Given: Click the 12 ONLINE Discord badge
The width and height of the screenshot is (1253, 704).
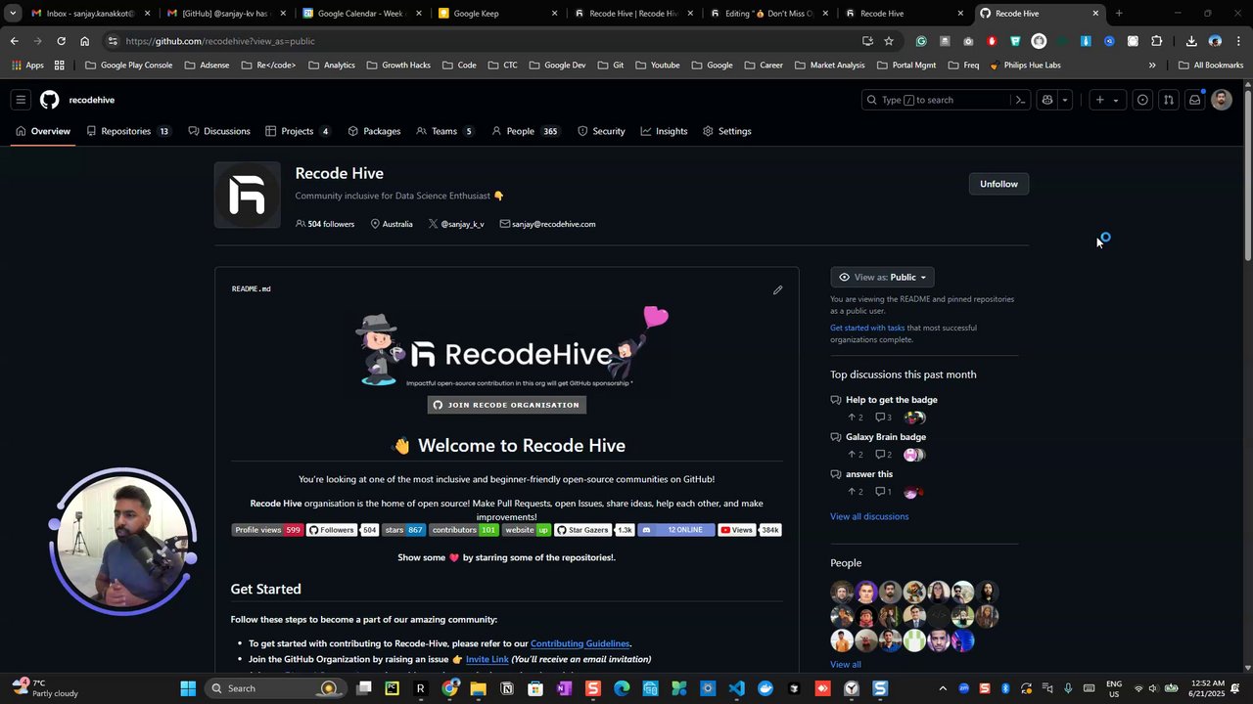Looking at the screenshot, I should [x=675, y=530].
